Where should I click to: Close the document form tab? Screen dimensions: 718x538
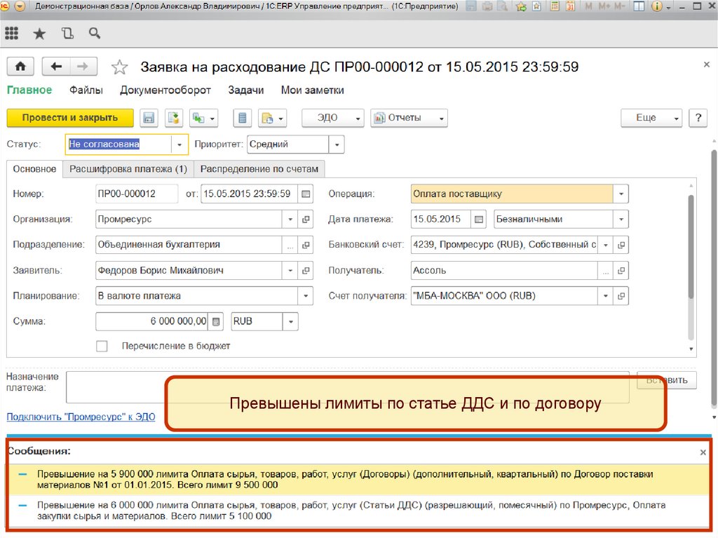point(707,65)
